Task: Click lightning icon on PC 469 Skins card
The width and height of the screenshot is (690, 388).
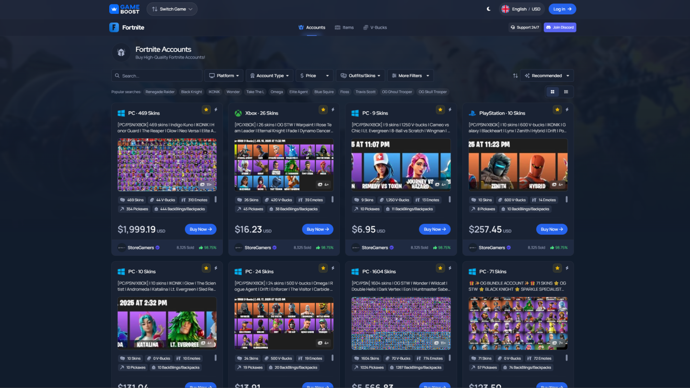Action: (x=216, y=110)
